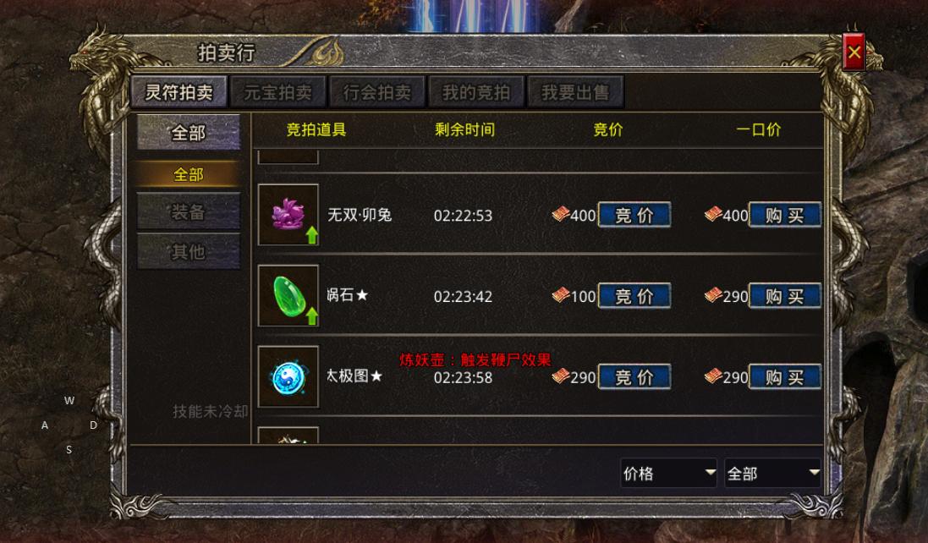Click the S movement key icon
This screenshot has width=928, height=543.
[x=69, y=450]
